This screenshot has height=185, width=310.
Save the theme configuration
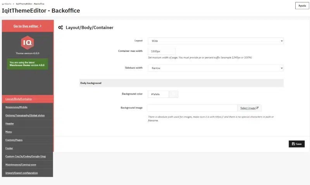pyautogui.click(x=296, y=144)
